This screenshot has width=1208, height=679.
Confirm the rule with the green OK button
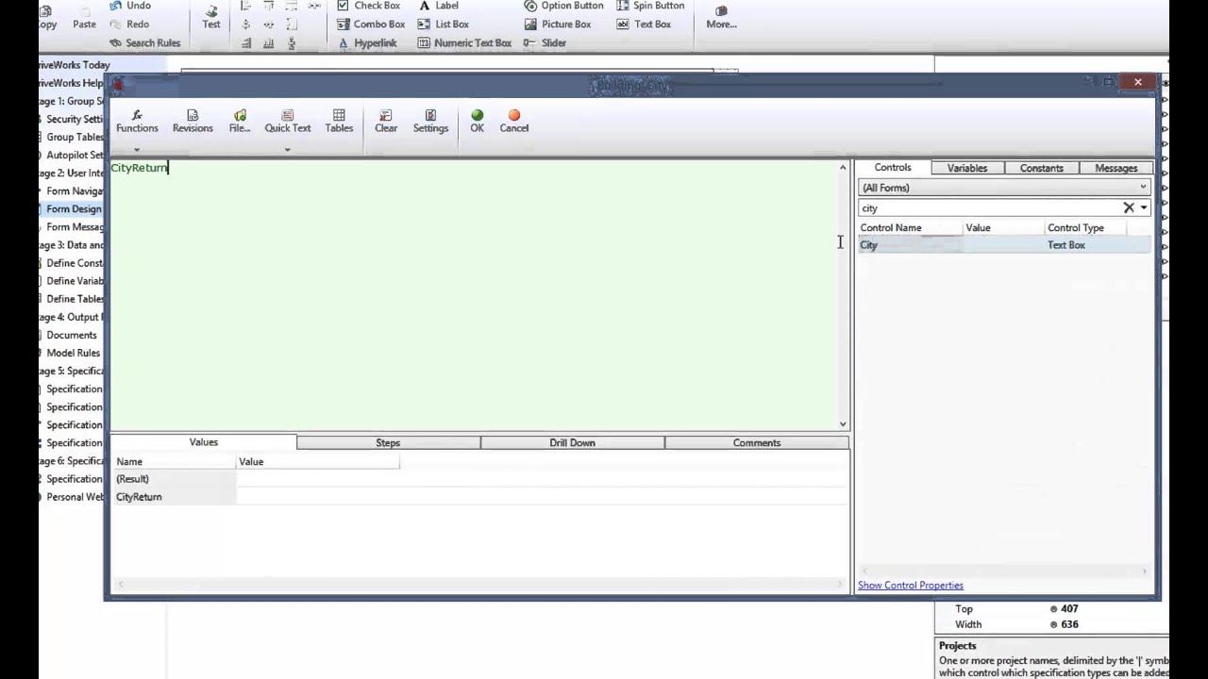pos(477,122)
